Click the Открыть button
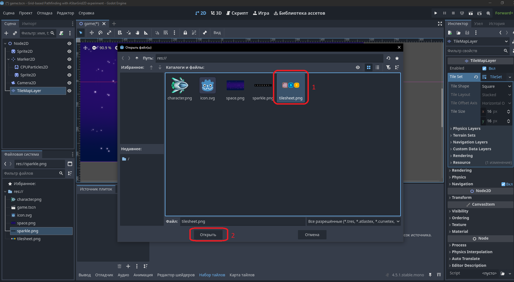 coord(208,235)
